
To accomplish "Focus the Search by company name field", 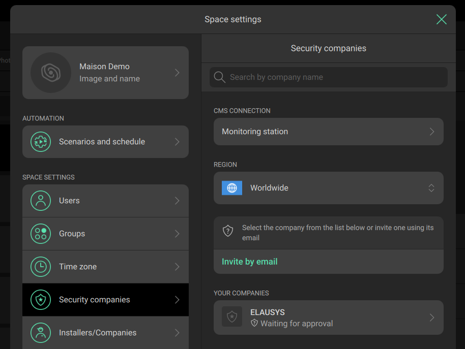I will 329,77.
